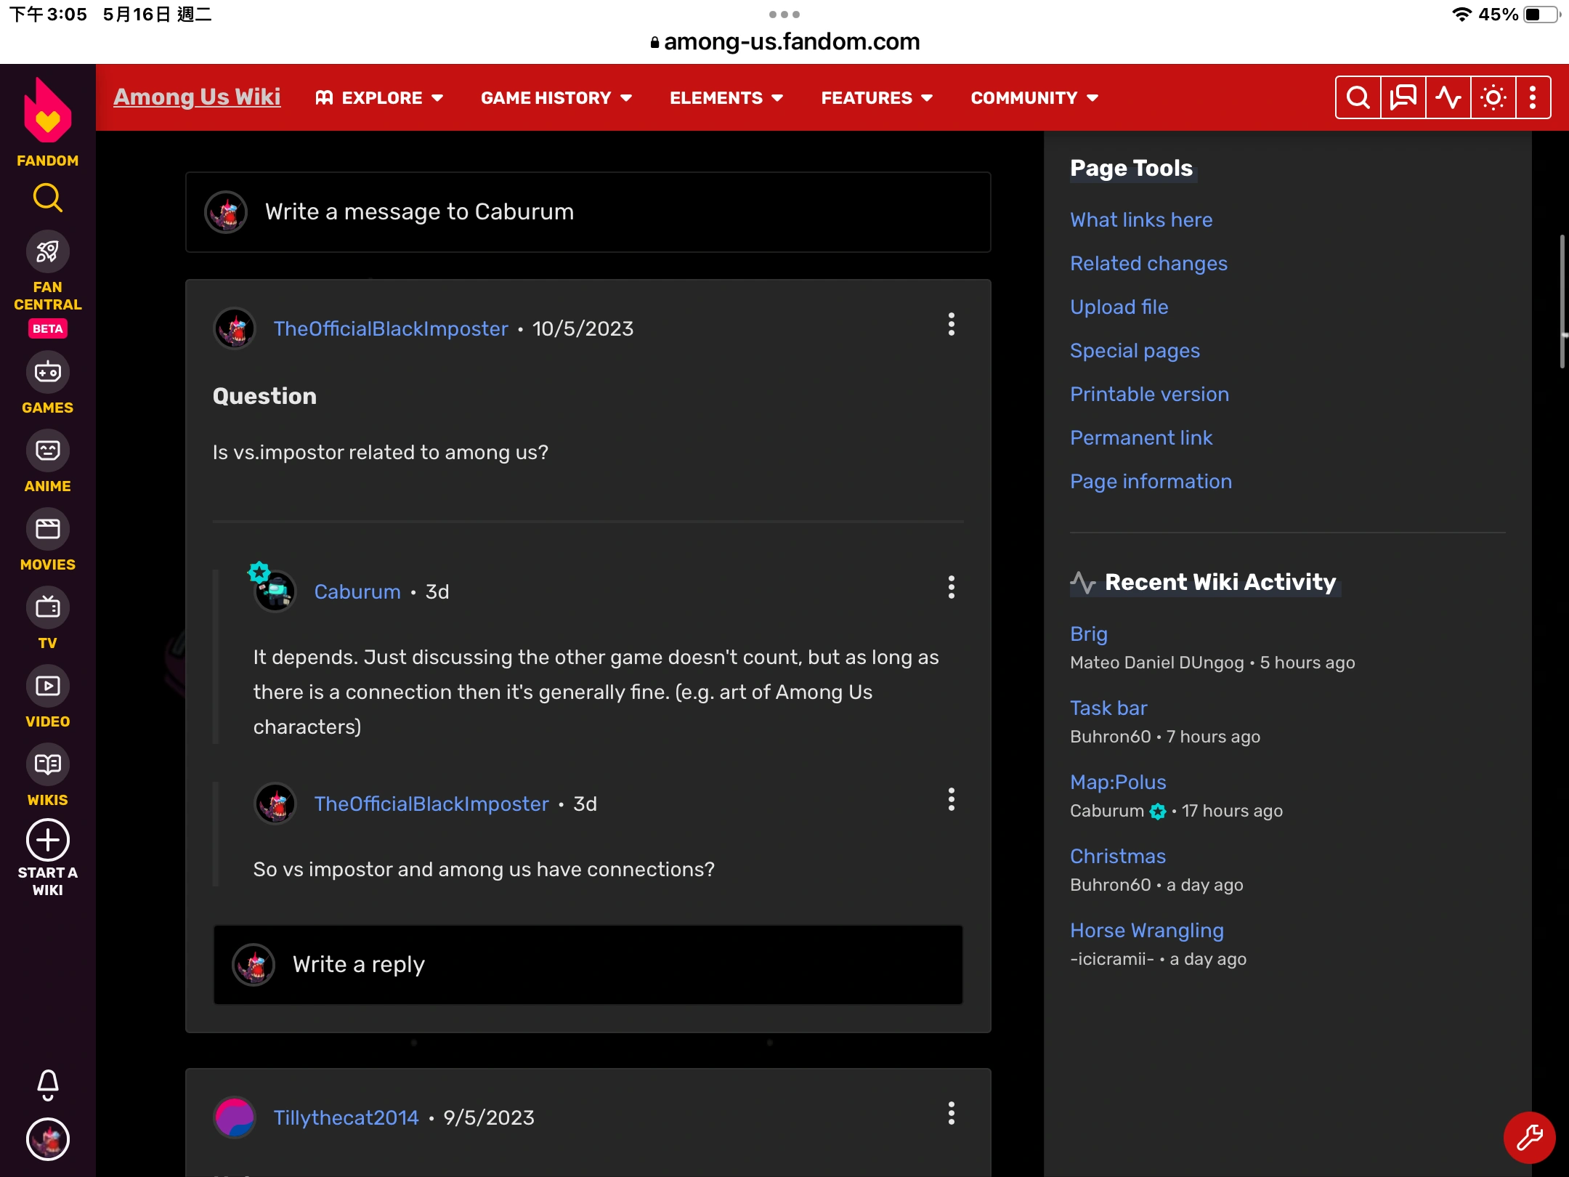Open more options on Caburum's reply
1569x1177 pixels.
(951, 587)
